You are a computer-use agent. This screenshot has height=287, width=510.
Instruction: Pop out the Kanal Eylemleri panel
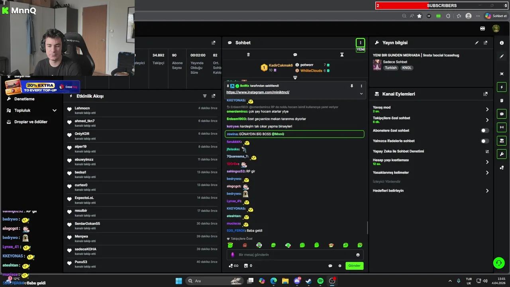point(485,94)
